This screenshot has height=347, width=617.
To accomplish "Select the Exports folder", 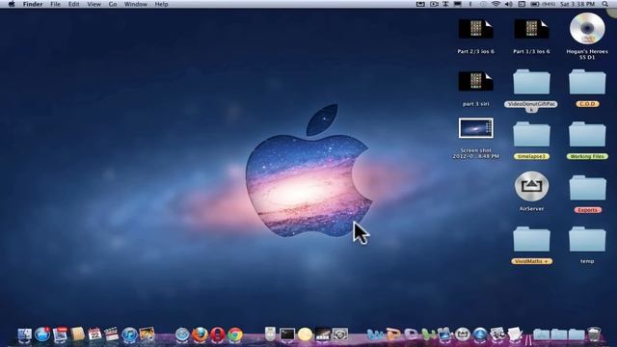I will click(587, 194).
